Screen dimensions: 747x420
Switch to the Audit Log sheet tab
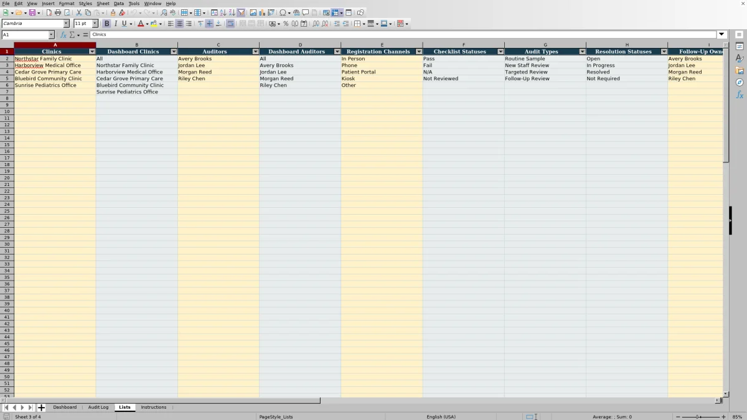98,408
